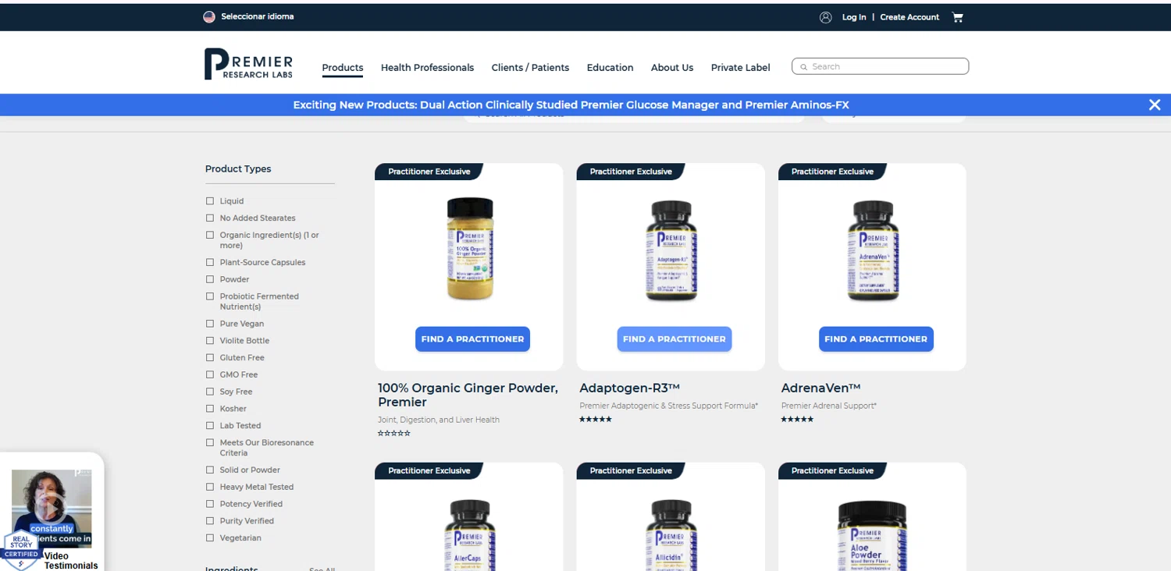The image size is (1171, 571).
Task: Click the new products announcement banner text
Action: [571, 105]
